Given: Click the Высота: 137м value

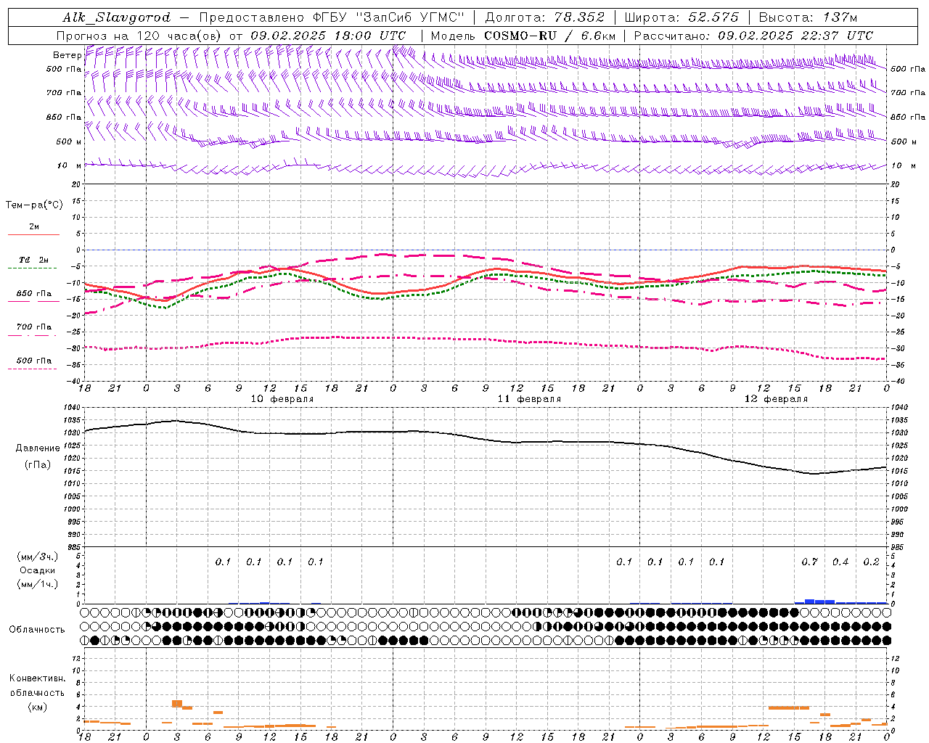Looking at the screenshot, I should 808,17.
